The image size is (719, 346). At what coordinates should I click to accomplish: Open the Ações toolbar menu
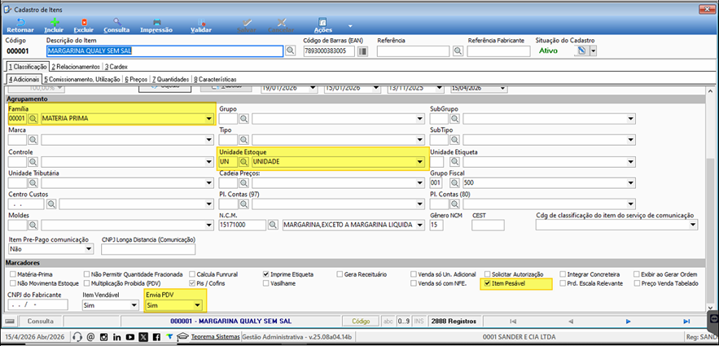point(322,26)
